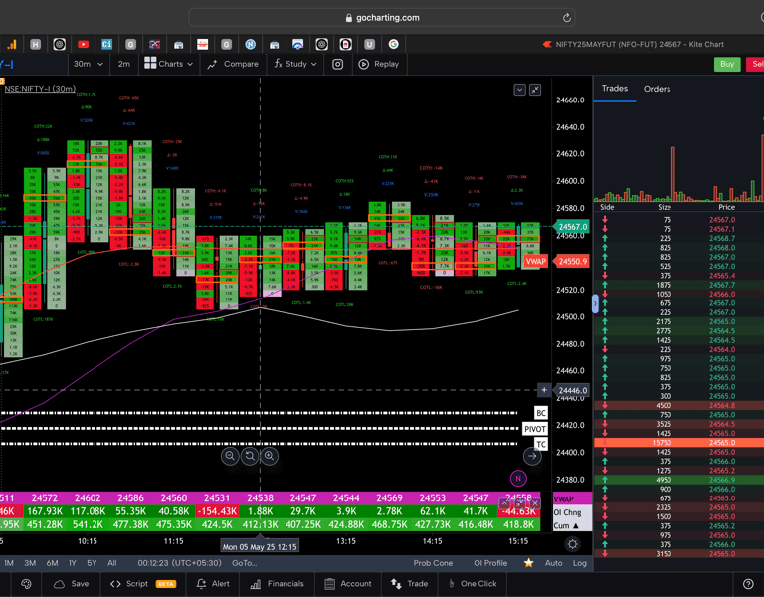Switch to the Trades tab
764x597 pixels.
[x=615, y=89]
